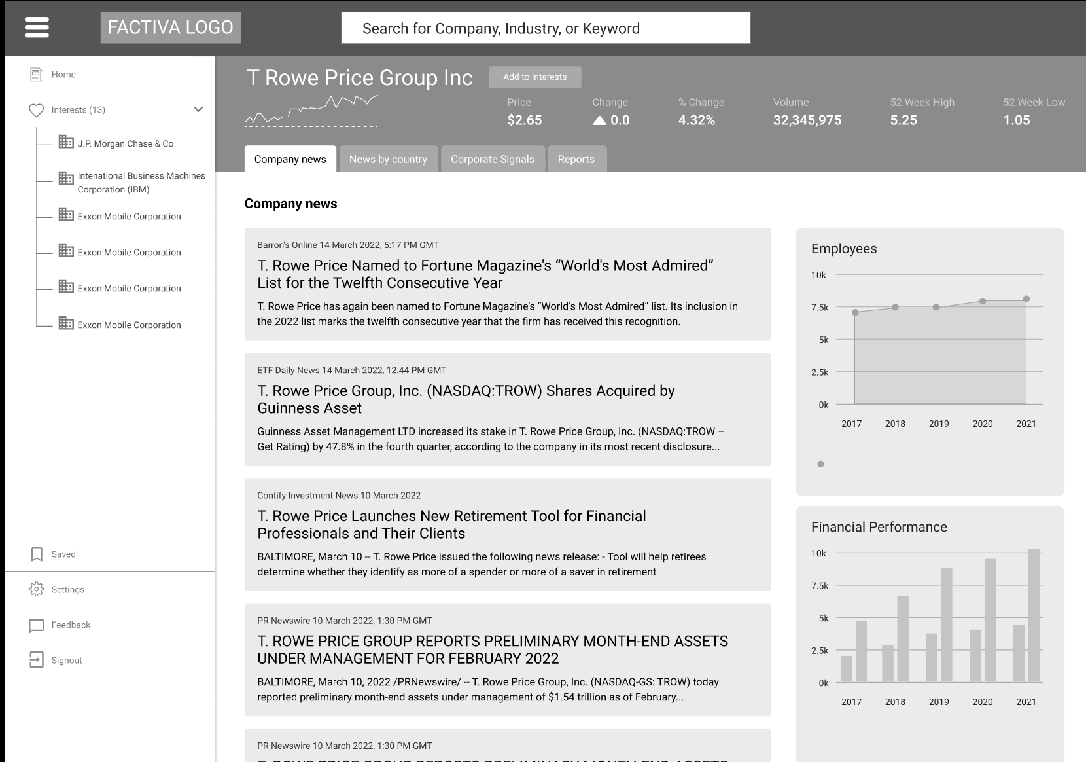1086x762 pixels.
Task: Click Contify Investment News source line
Action: click(339, 496)
